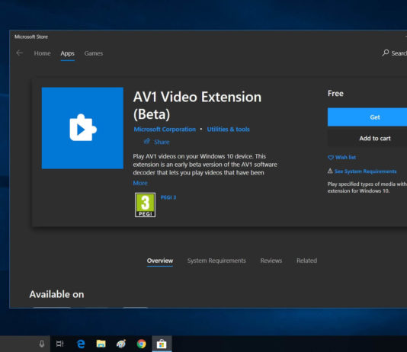Launch Google Chrome from taskbar

141,344
